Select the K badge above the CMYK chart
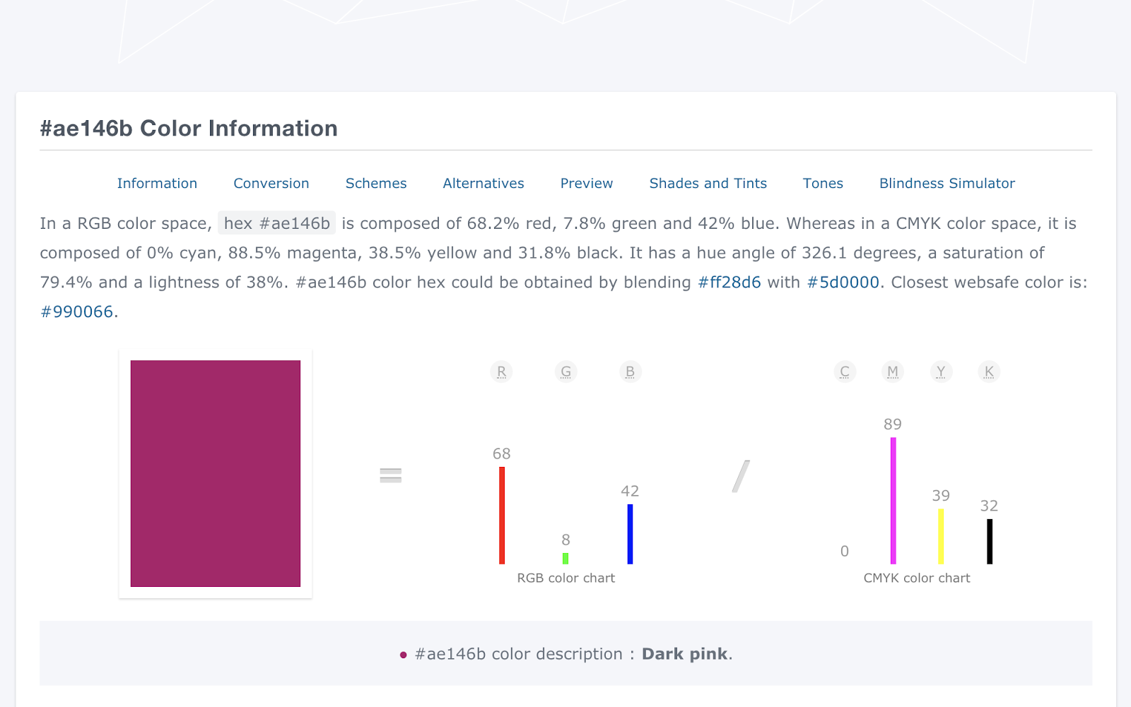Screen dimensions: 1131x707 coord(988,372)
